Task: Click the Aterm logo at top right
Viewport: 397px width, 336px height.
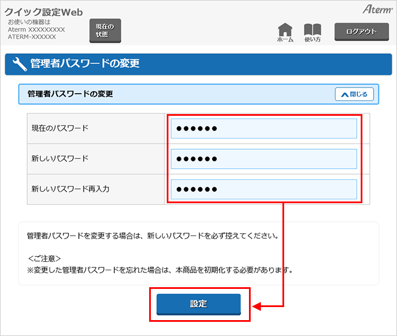Action: click(x=377, y=10)
